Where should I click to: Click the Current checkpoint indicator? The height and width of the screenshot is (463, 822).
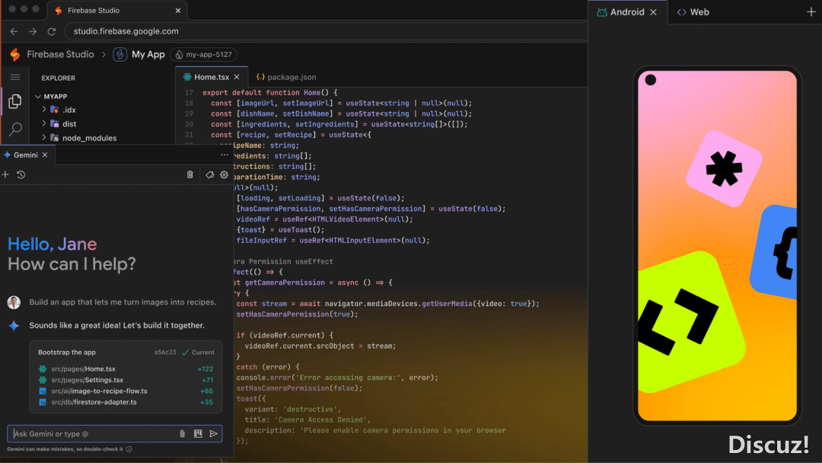pyautogui.click(x=198, y=353)
